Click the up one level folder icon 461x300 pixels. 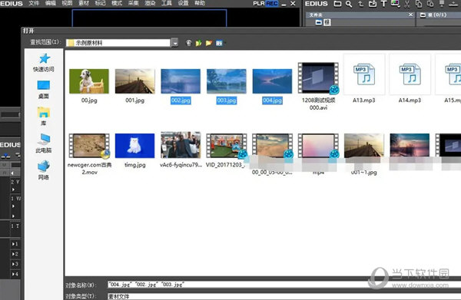tap(199, 43)
